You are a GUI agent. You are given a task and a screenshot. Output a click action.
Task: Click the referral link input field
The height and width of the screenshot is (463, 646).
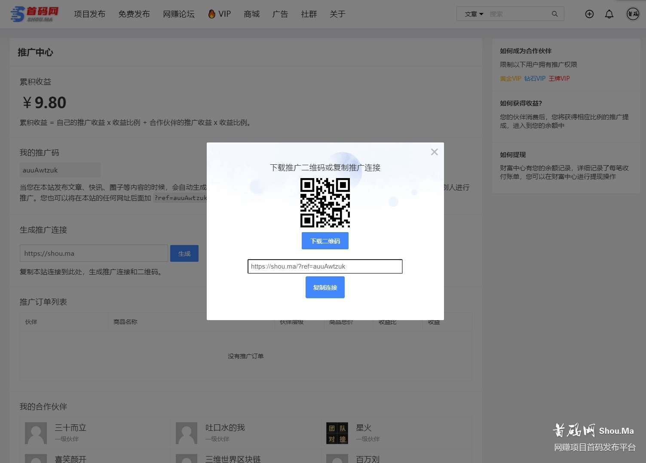[325, 266]
